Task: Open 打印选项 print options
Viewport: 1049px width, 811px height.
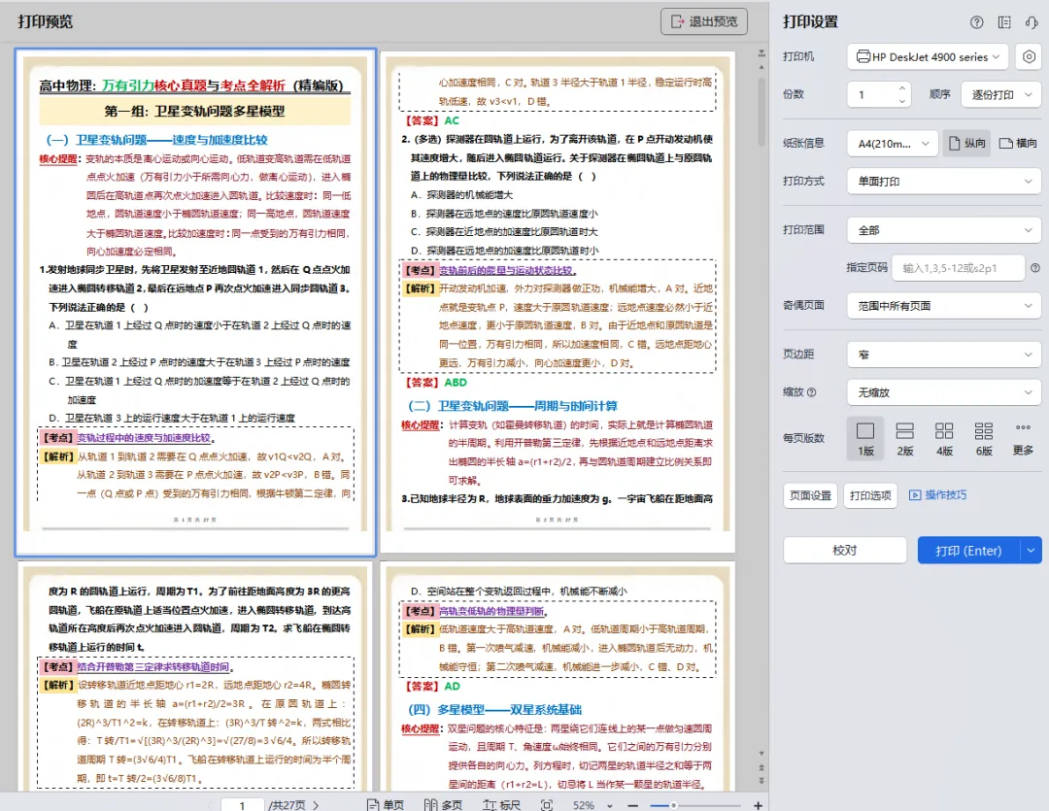Action: 870,495
